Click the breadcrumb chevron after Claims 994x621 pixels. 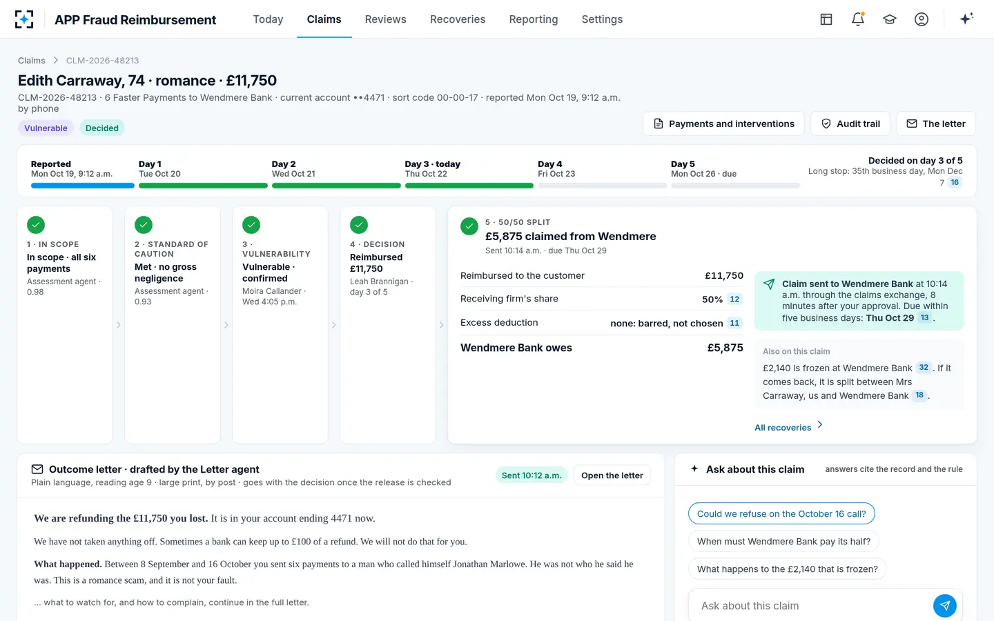pos(56,60)
